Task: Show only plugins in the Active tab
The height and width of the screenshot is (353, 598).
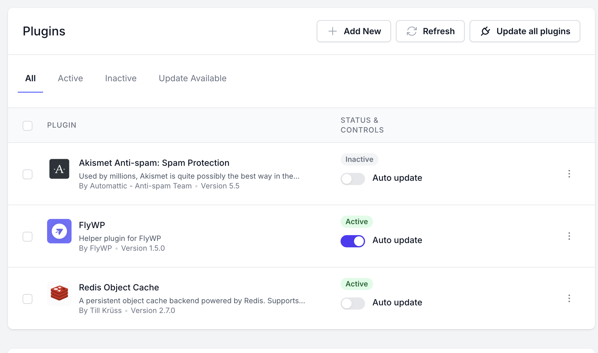Action: (70, 78)
